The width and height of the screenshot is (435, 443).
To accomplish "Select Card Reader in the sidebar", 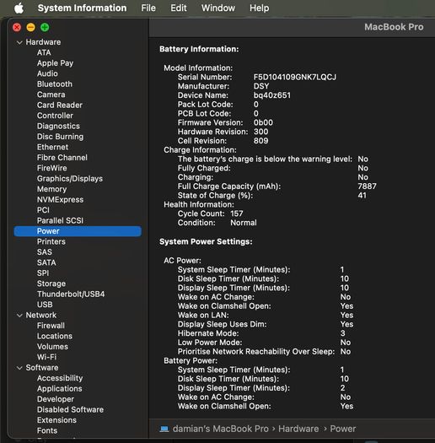I will [x=60, y=105].
